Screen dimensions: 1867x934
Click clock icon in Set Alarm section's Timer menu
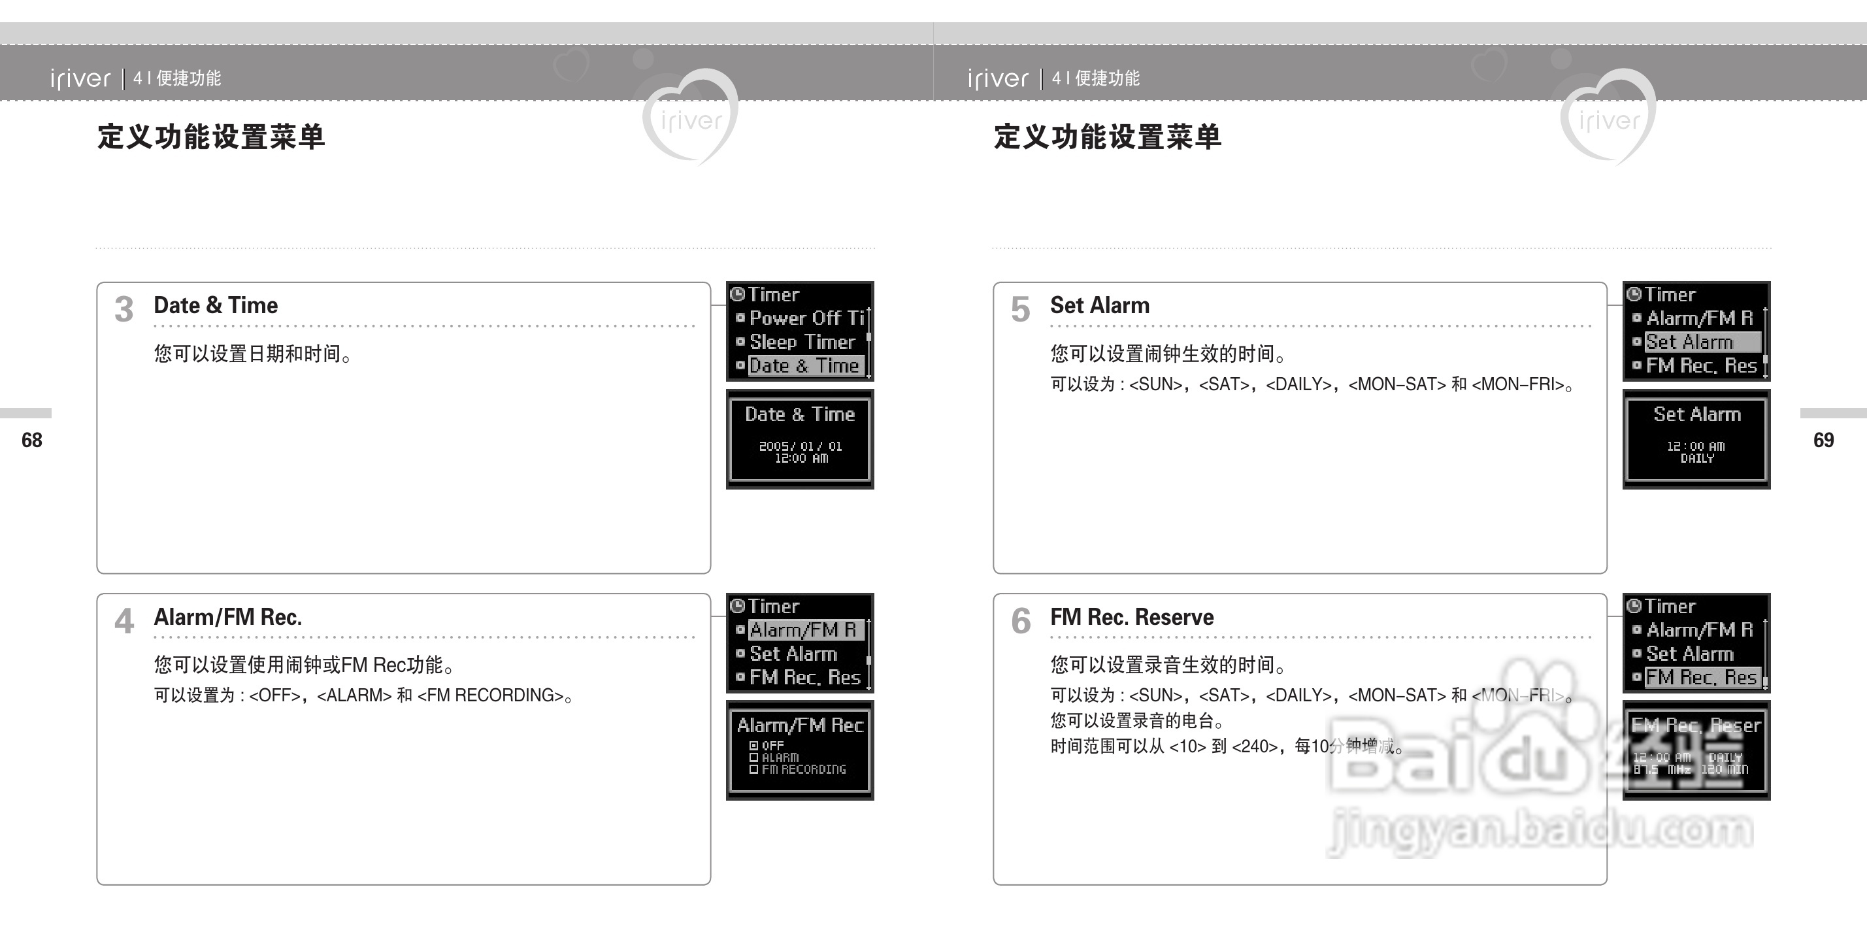1634,294
